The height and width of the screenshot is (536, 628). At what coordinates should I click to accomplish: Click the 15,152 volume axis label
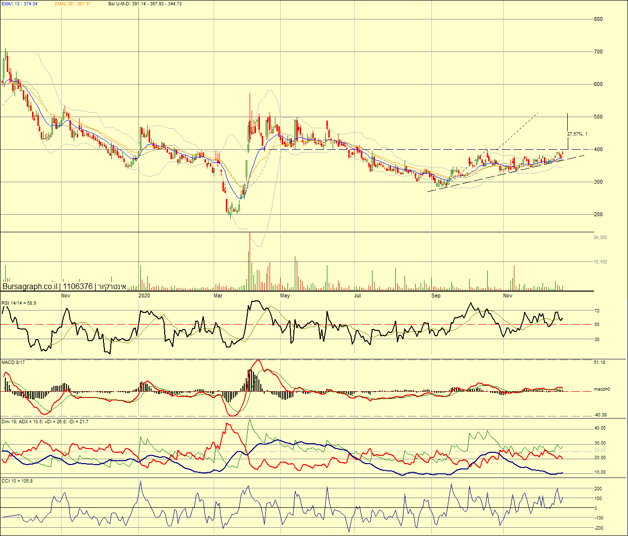pos(600,262)
